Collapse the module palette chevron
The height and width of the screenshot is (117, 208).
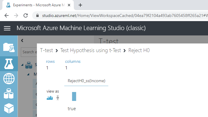pyautogui.click(x=22, y=40)
